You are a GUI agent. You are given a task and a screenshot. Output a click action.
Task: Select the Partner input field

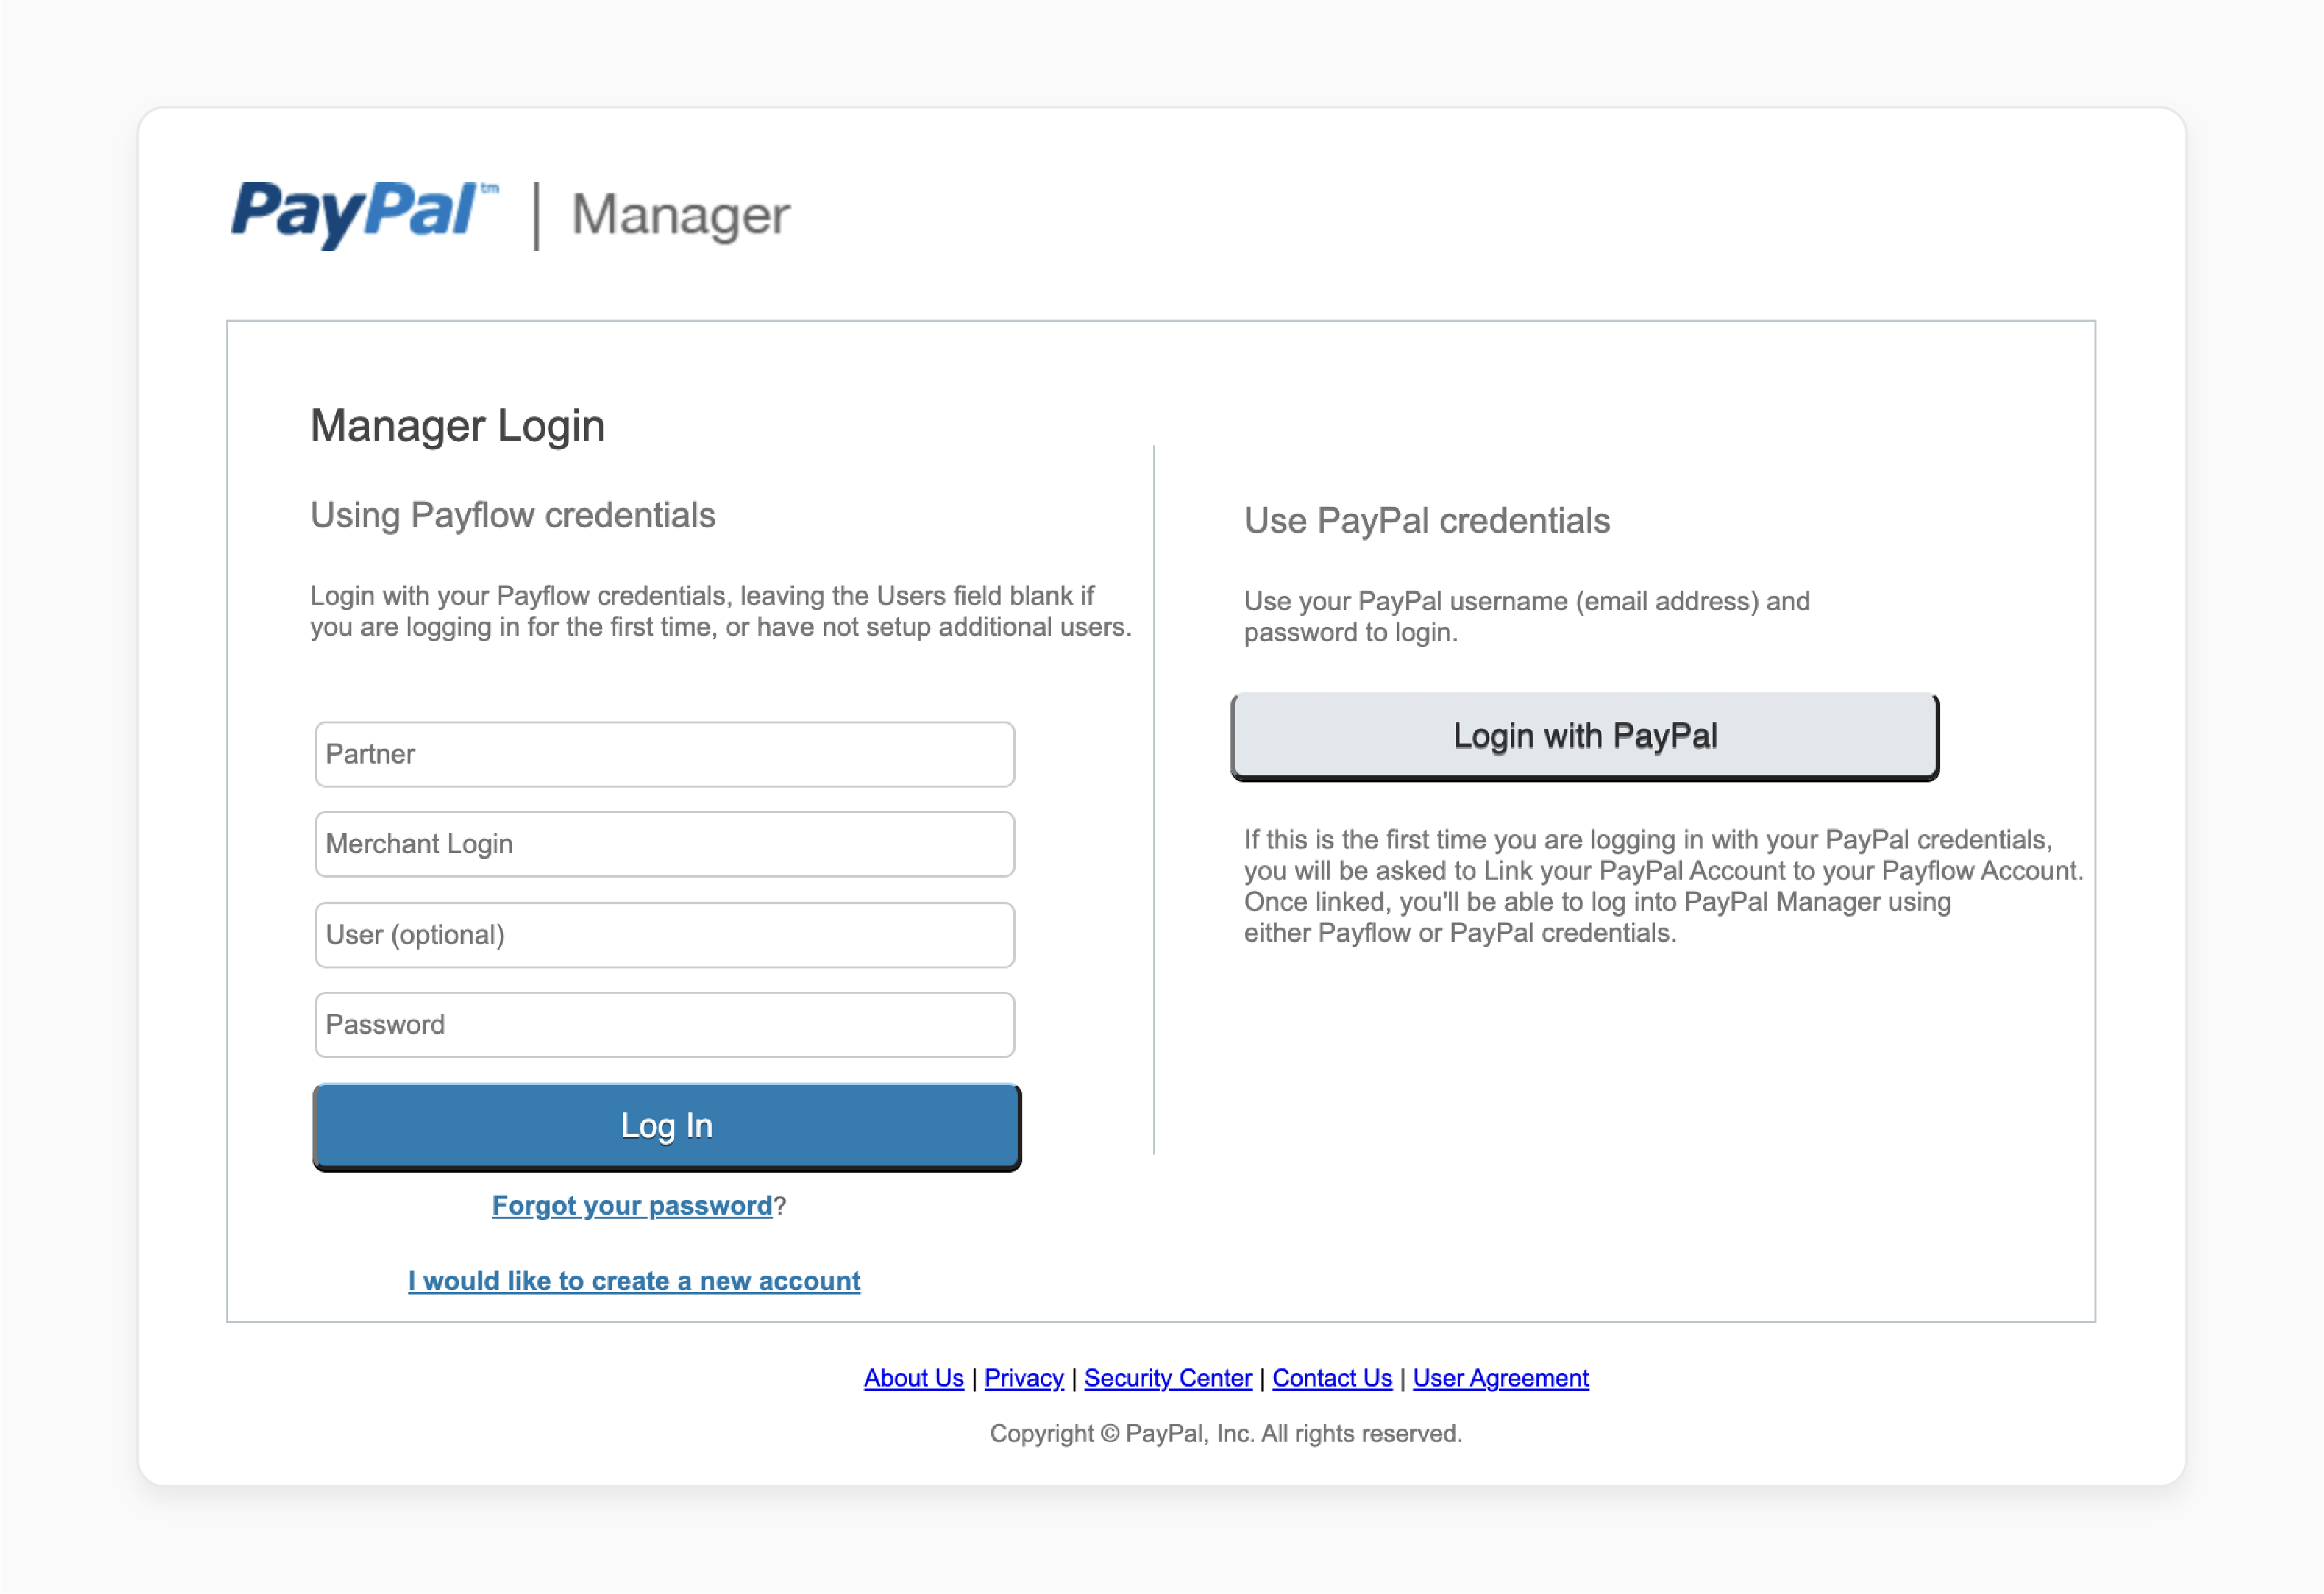pos(663,754)
